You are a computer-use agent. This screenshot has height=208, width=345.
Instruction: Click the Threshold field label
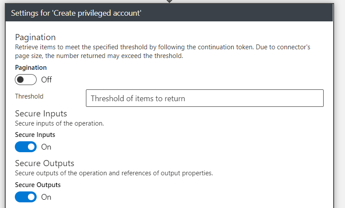tap(29, 96)
